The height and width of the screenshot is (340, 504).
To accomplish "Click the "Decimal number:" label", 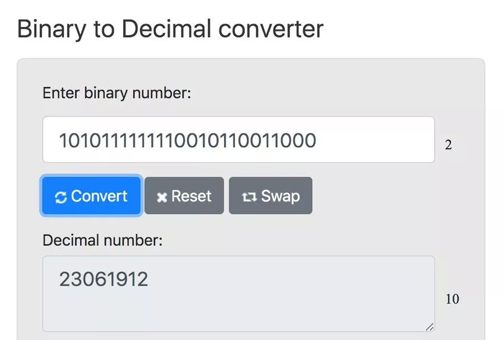I will 102,241.
